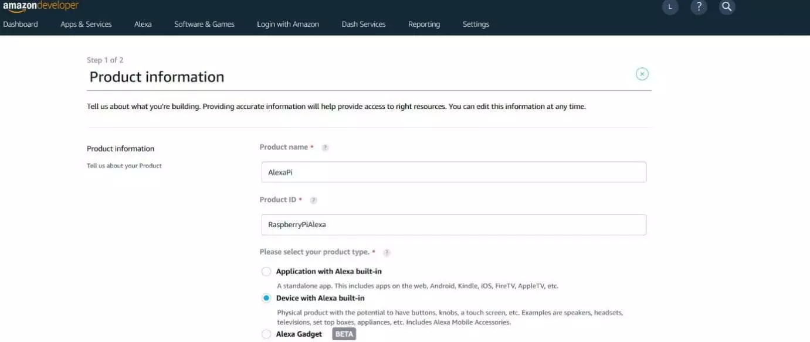Open help via the question mark icon
This screenshot has height=342, width=810.
pyautogui.click(x=698, y=7)
